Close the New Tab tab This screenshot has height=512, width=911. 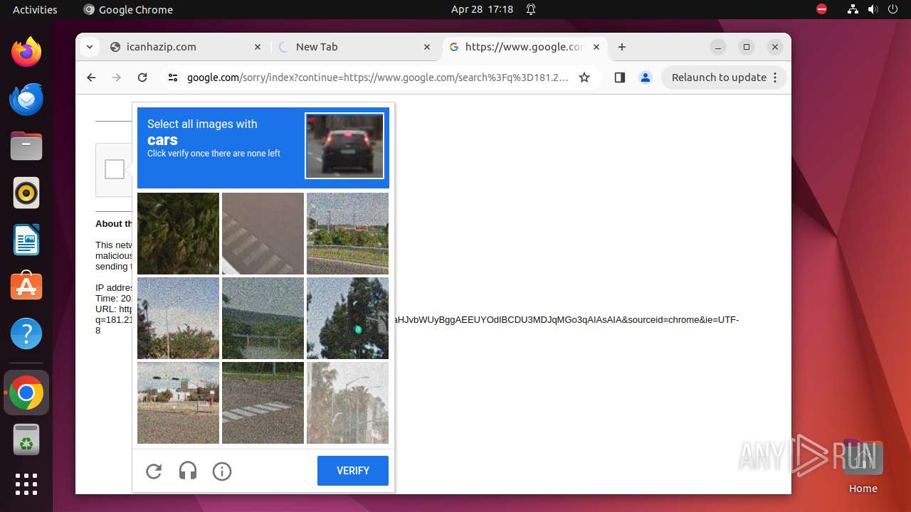coord(427,47)
